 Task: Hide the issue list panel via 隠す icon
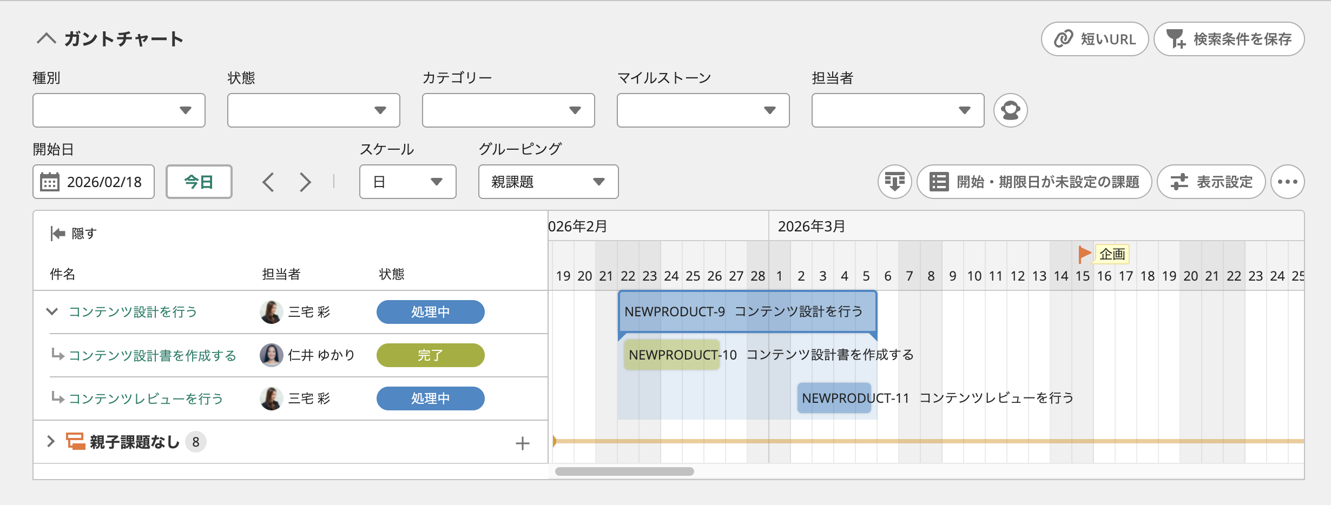click(x=56, y=233)
